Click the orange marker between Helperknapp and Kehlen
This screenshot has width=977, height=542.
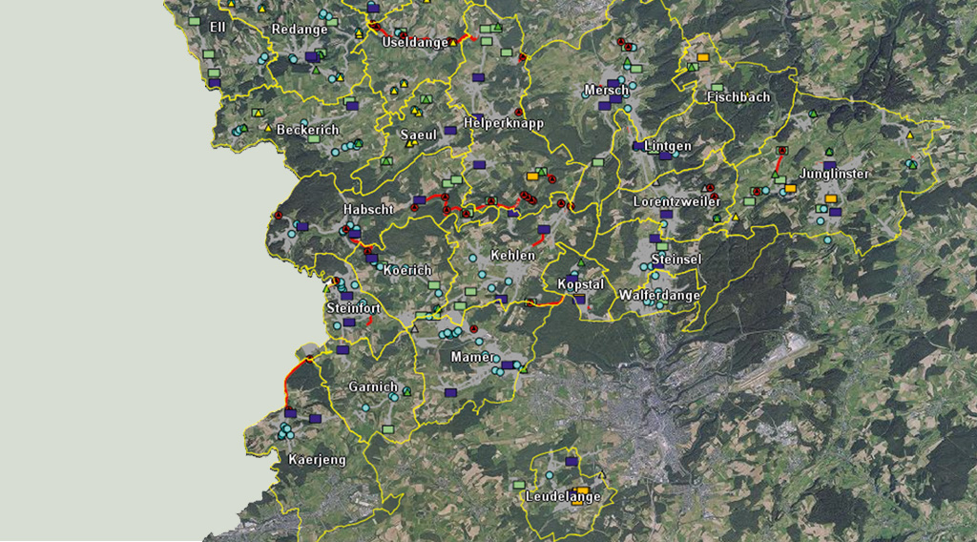532,176
